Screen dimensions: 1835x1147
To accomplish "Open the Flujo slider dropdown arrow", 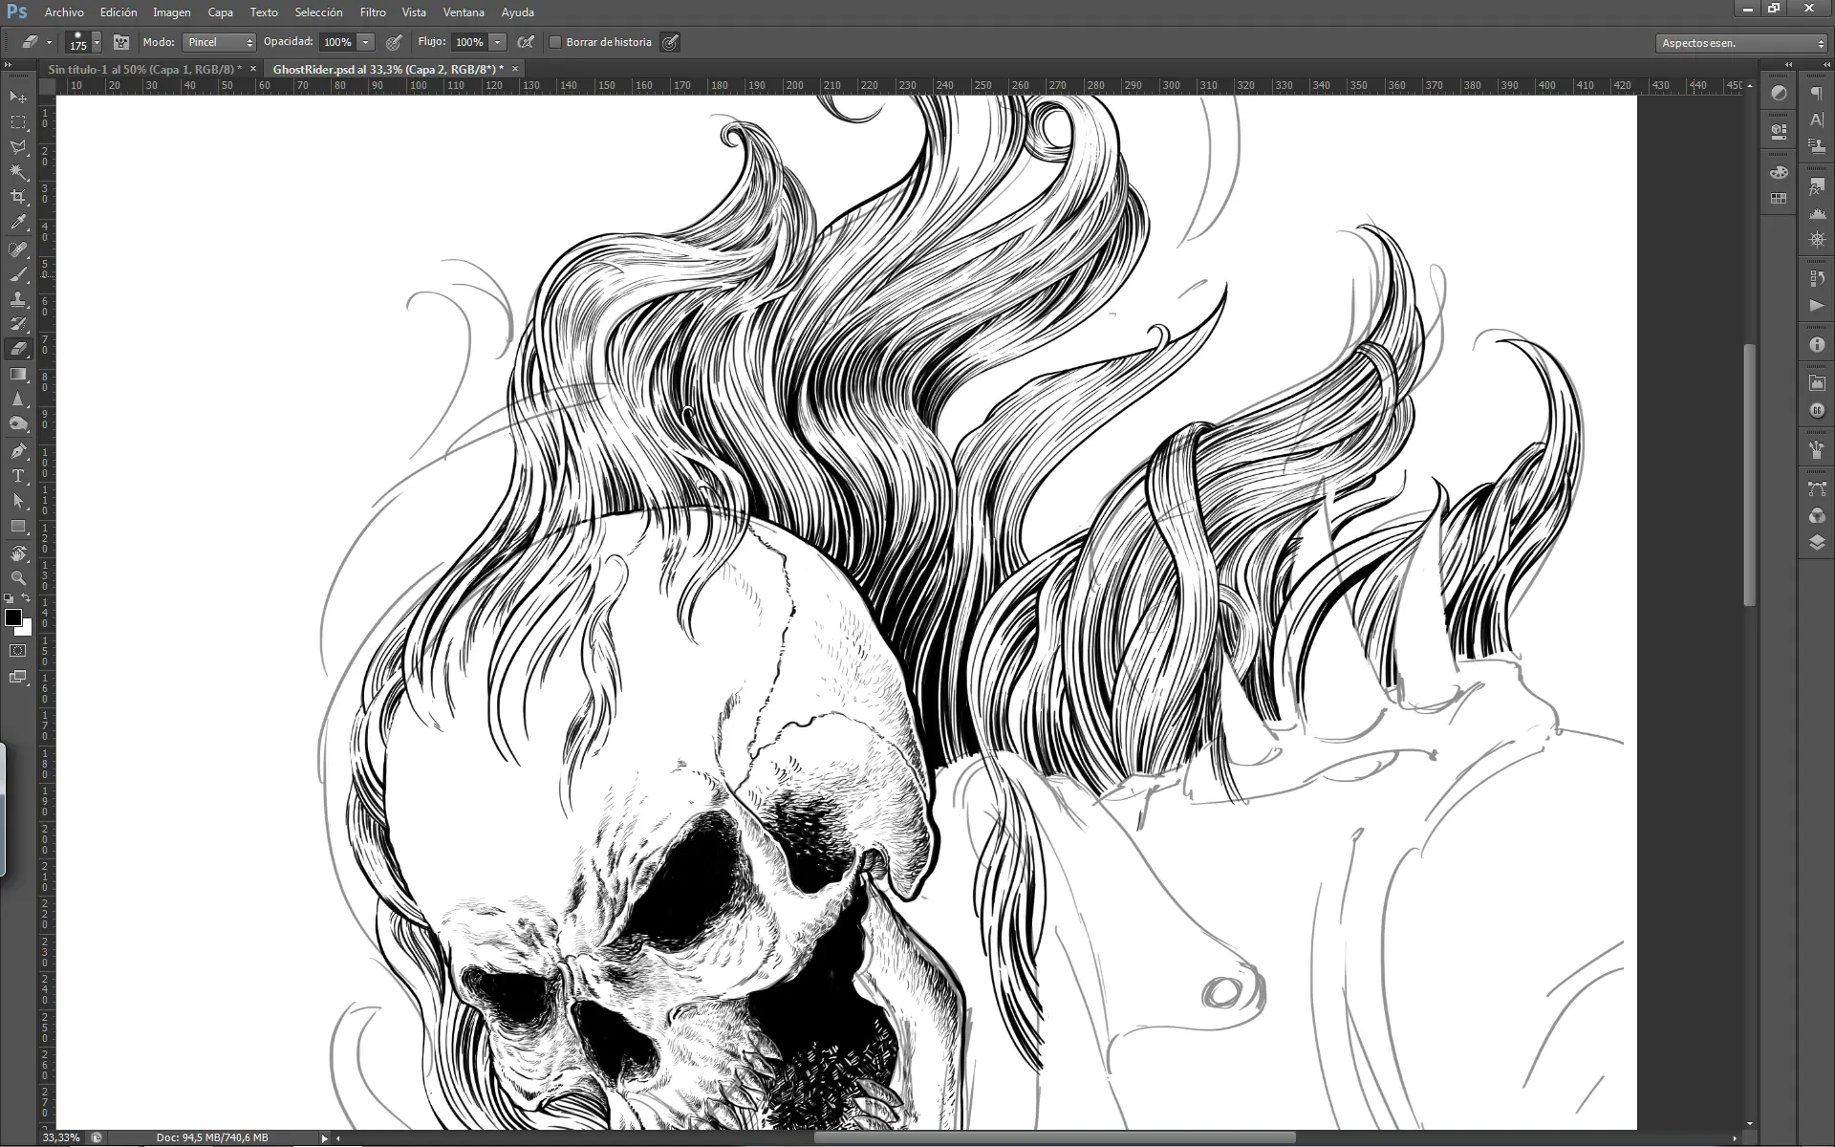I will pos(497,42).
